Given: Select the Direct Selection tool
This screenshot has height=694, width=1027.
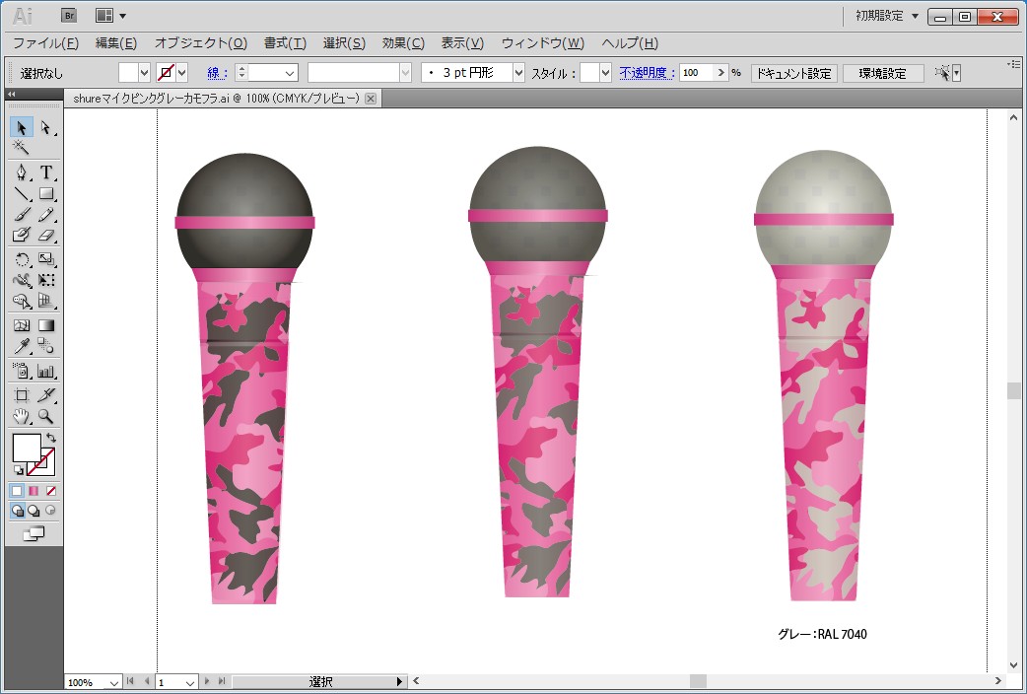Looking at the screenshot, I should [x=46, y=127].
